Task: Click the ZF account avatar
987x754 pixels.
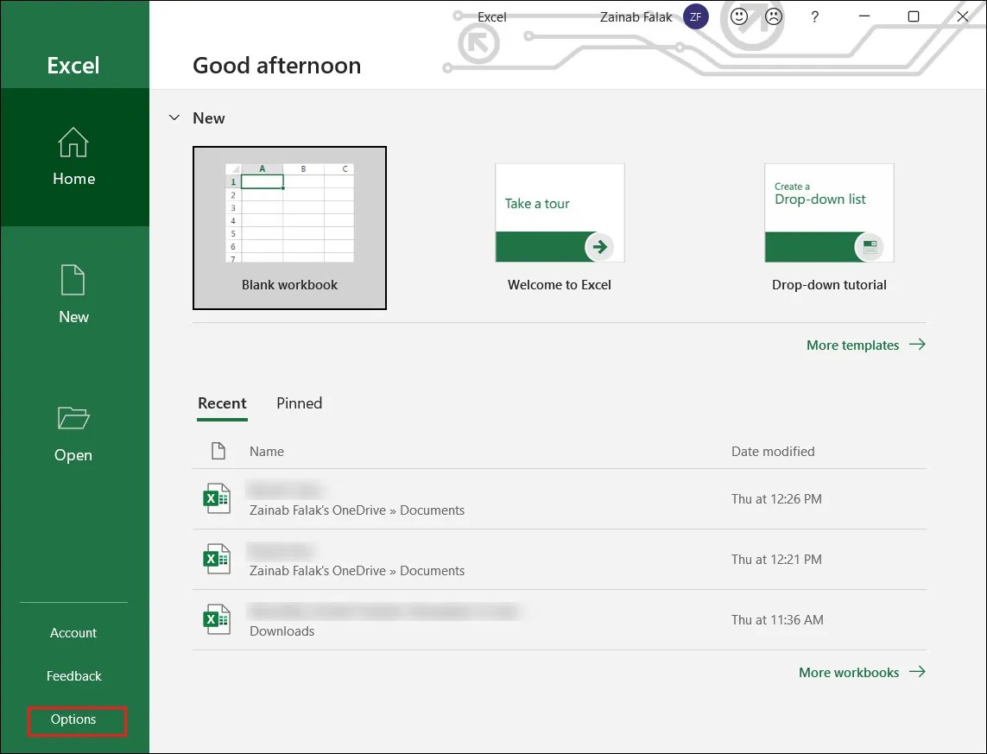Action: tap(696, 16)
